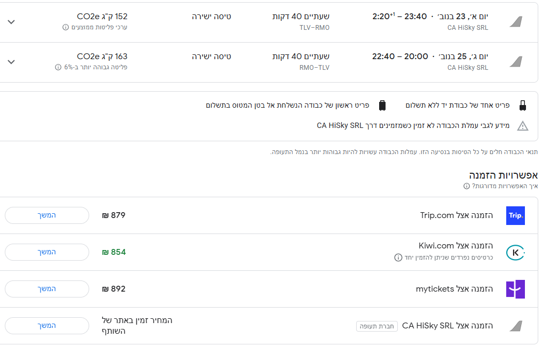This screenshot has width=542, height=346.
Task: Click the carry-on bag icon
Action: click(x=522, y=106)
